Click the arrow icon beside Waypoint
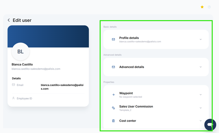The width and height of the screenshot is (219, 133). [x=113, y=95]
